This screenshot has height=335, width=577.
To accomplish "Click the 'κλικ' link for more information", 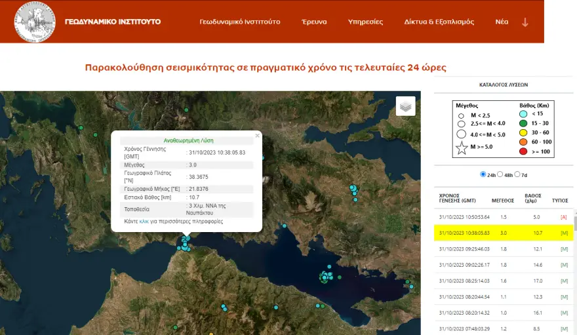I will pyautogui.click(x=144, y=222).
